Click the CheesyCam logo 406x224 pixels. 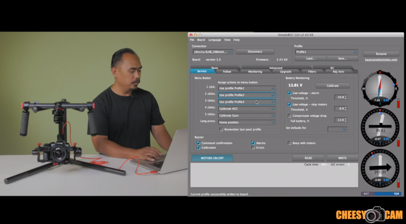(369, 214)
